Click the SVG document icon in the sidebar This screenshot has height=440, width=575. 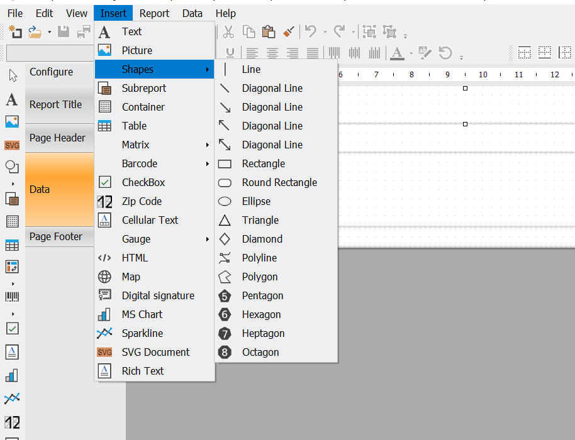coord(13,145)
